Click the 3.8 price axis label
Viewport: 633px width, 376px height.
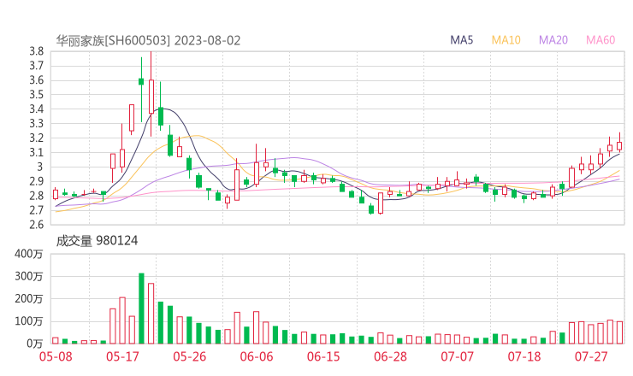[36, 51]
